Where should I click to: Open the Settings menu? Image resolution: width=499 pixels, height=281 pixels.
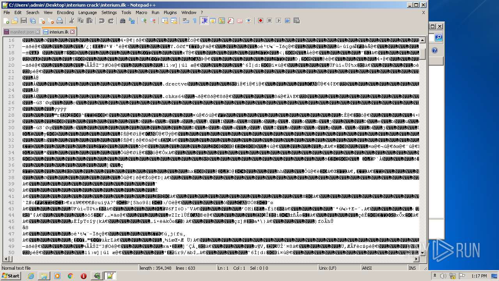tap(109, 12)
